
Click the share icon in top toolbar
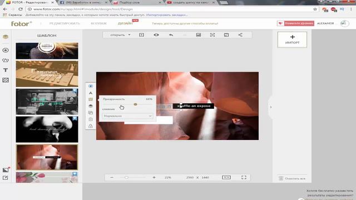pos(240,35)
